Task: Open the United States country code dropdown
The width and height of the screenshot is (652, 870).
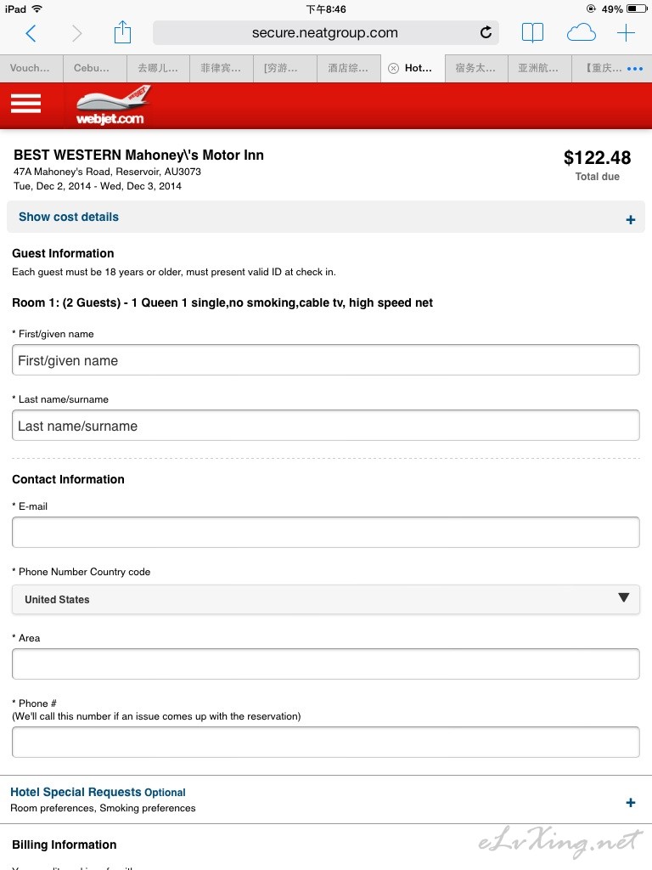Action: point(325,599)
